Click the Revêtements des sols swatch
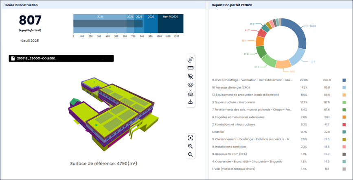This screenshot has height=180, width=353. pyautogui.click(x=344, y=110)
